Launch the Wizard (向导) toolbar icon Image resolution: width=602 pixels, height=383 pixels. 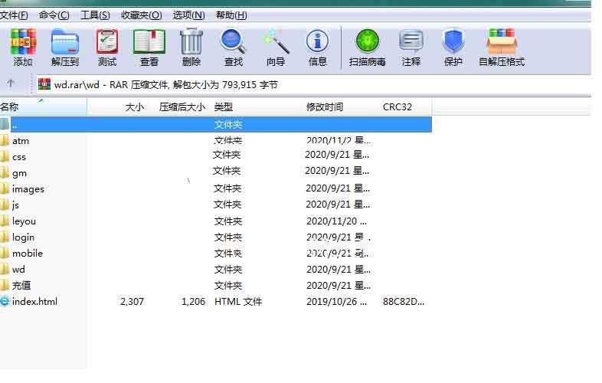click(x=276, y=47)
